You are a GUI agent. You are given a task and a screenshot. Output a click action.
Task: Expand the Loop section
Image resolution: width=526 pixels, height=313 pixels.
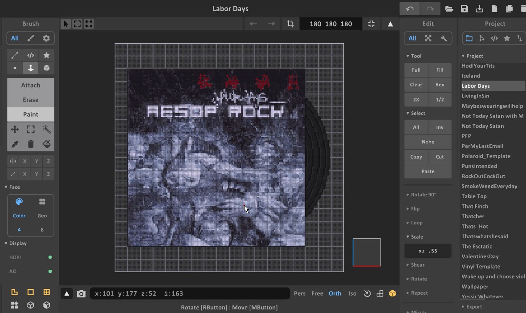tap(414, 223)
